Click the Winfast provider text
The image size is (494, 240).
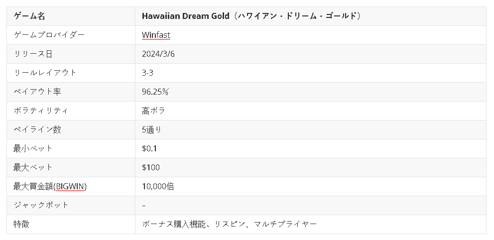point(156,35)
